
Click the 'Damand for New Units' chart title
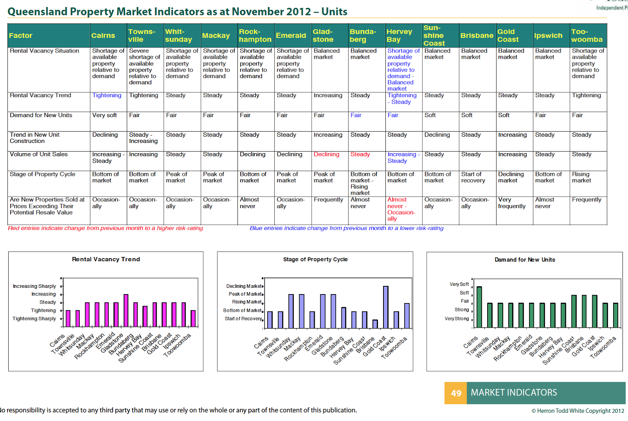click(x=525, y=260)
